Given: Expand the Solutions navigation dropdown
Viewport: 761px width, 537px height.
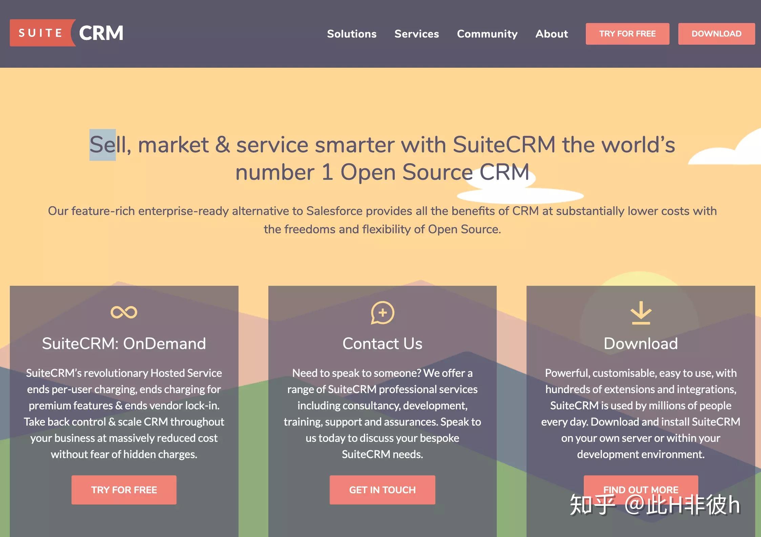Looking at the screenshot, I should (351, 34).
